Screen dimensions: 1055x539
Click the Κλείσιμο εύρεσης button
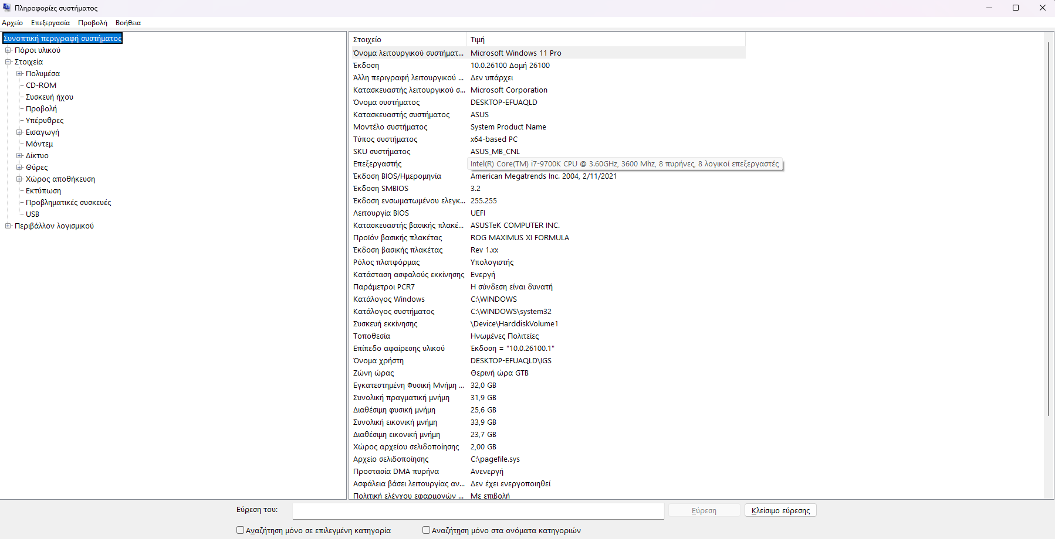(780, 511)
